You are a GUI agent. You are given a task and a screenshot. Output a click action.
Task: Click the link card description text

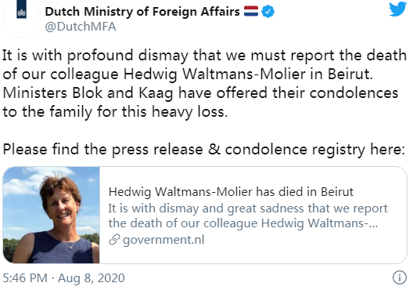click(248, 216)
